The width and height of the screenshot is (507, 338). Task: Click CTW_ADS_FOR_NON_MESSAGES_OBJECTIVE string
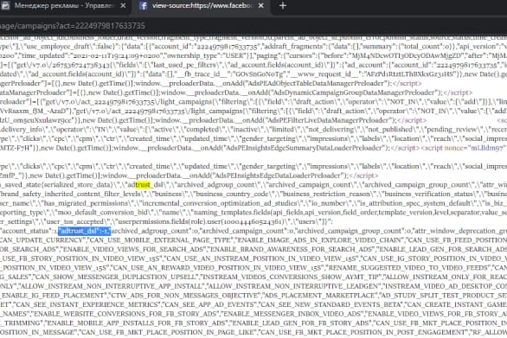[184, 296]
